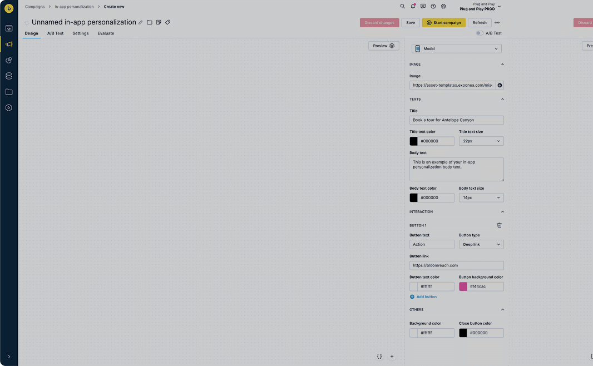Open the curly braces code icon

[379, 356]
